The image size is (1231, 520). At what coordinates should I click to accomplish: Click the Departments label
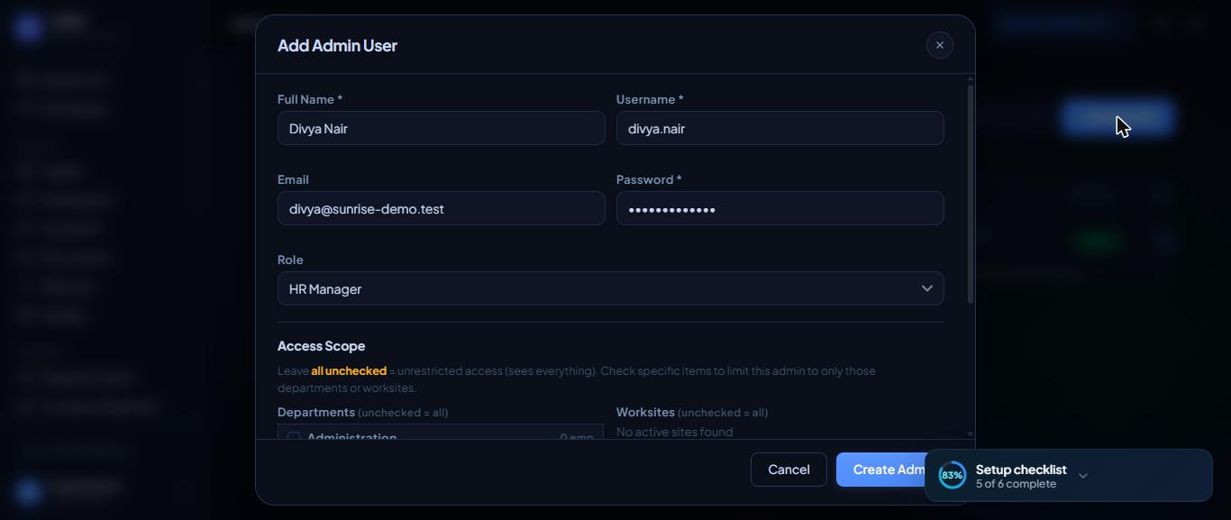315,412
